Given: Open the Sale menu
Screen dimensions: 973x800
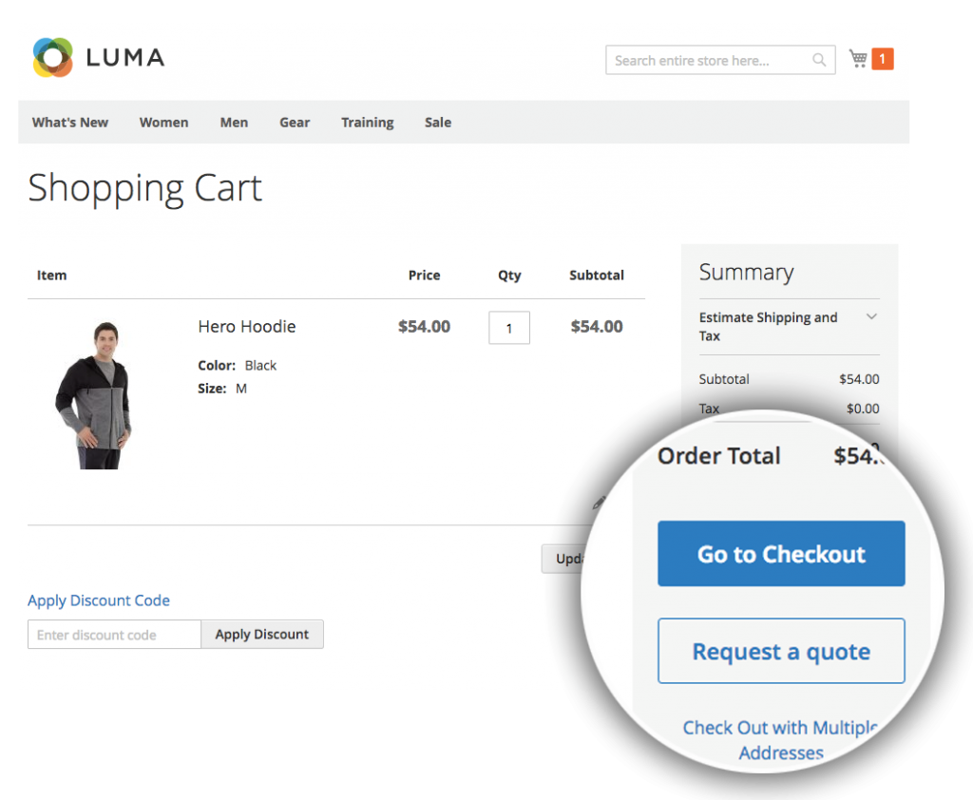Looking at the screenshot, I should pyautogui.click(x=438, y=123).
